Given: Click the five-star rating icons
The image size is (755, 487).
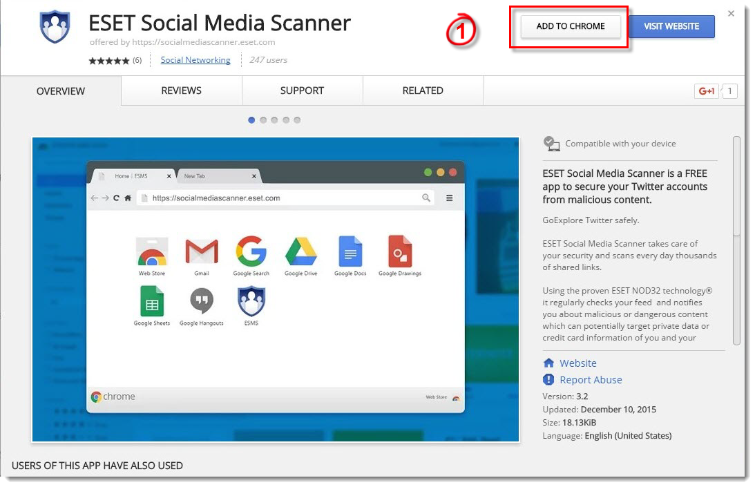Looking at the screenshot, I should coord(109,61).
